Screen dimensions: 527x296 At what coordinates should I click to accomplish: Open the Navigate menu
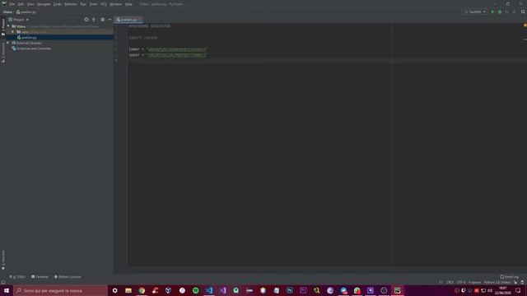(x=44, y=4)
